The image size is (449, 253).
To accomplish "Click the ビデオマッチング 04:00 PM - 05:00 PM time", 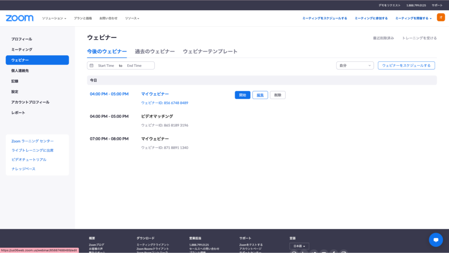I will click(109, 116).
